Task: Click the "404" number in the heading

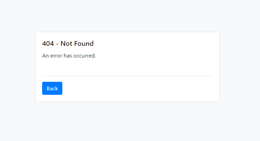Action: point(48,43)
